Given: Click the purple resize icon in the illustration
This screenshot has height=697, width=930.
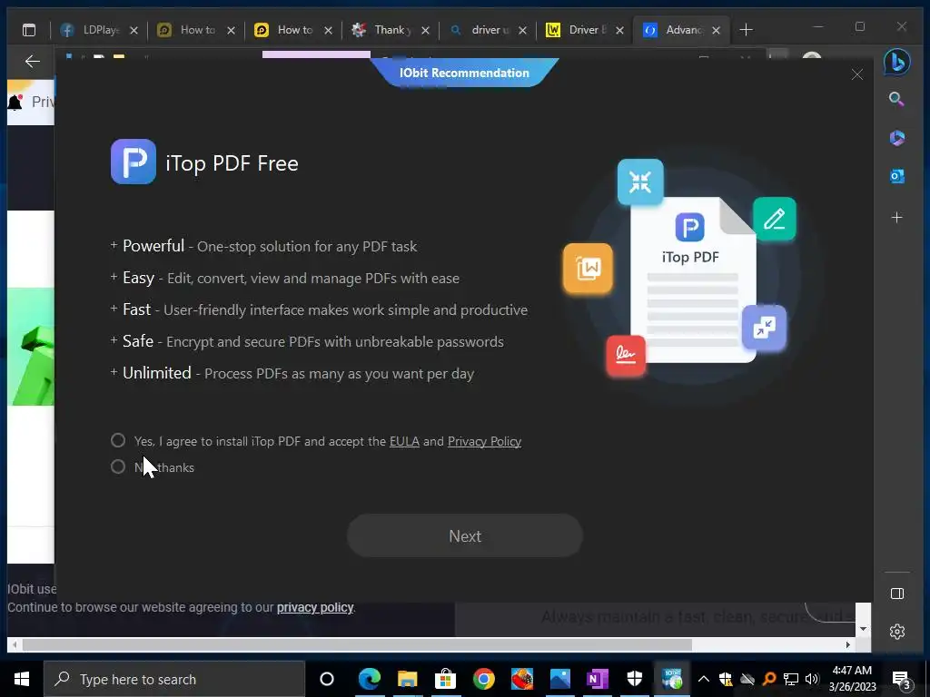Looking at the screenshot, I should (765, 327).
